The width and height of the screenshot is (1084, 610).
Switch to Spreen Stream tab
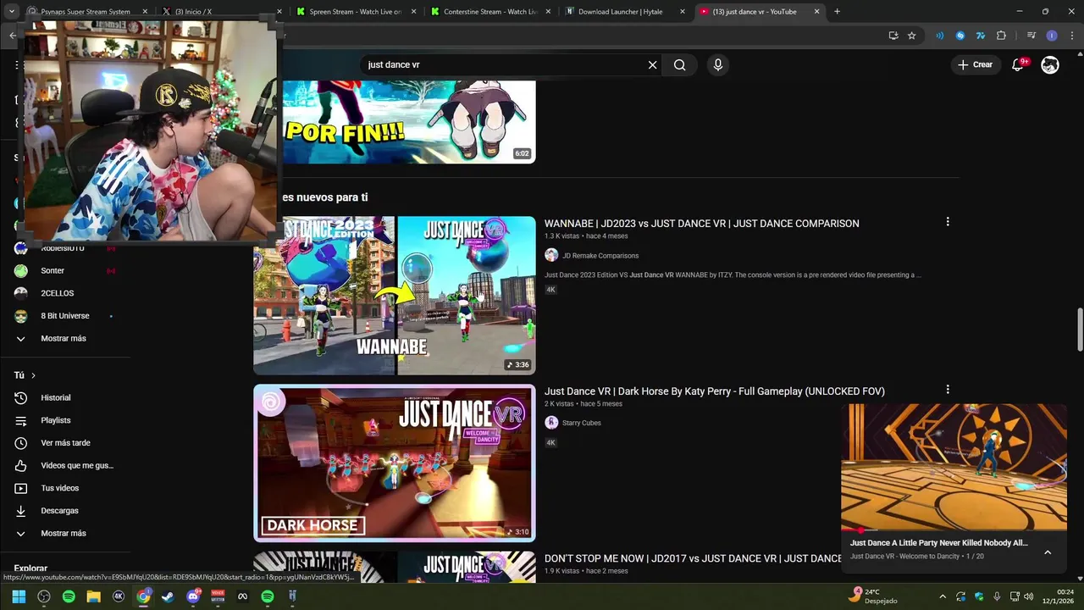[x=354, y=12]
